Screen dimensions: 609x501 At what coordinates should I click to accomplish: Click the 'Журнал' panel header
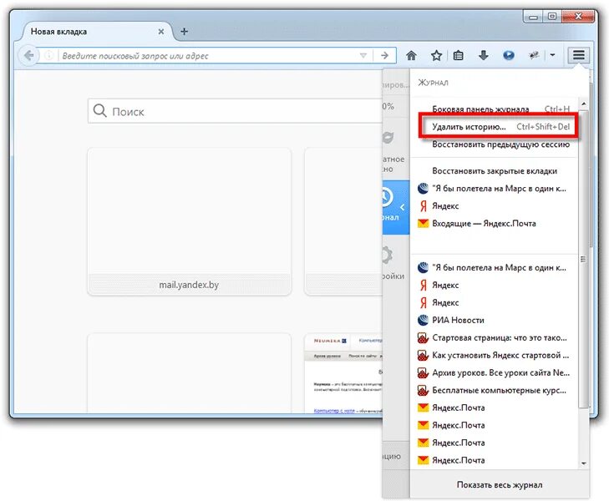433,83
